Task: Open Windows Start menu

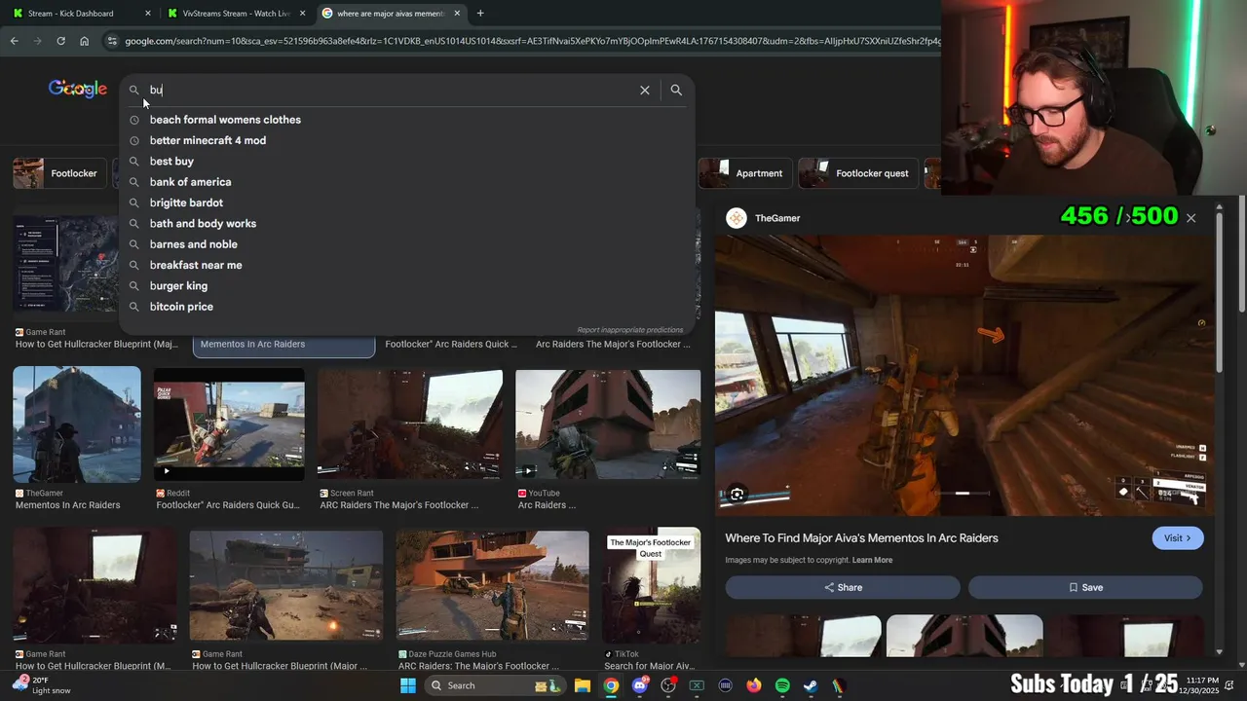Action: (408, 685)
